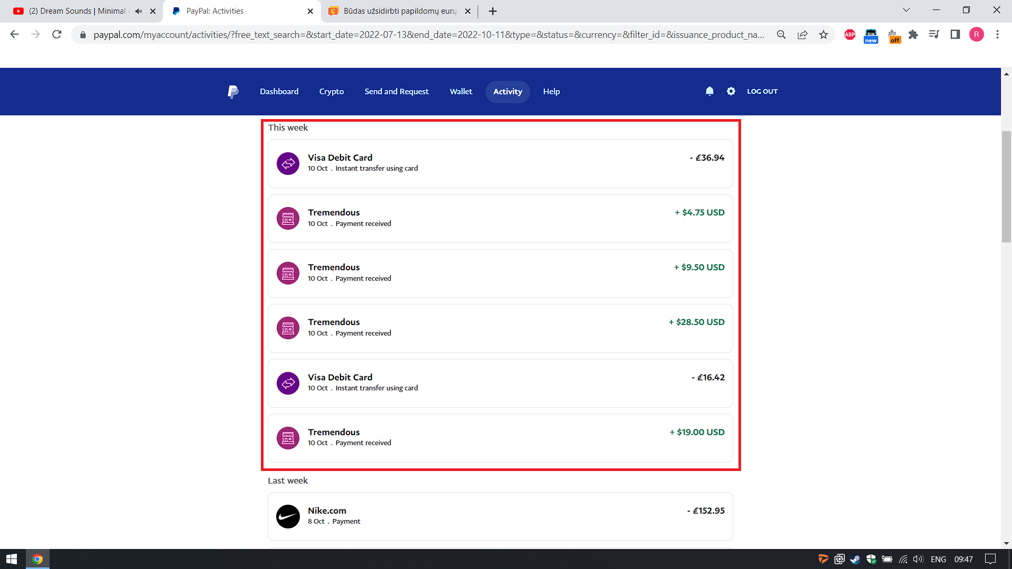
Task: Toggle Chrome side panel icon
Action: click(955, 35)
